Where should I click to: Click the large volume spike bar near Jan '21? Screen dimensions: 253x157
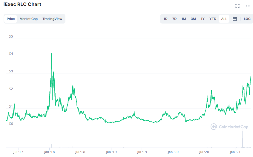(242, 138)
